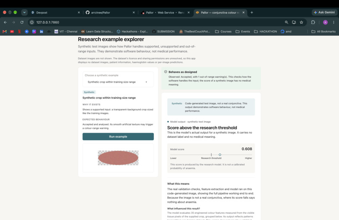
Task: Open the Choose a synthetic example dropdown
Action: 118,82
